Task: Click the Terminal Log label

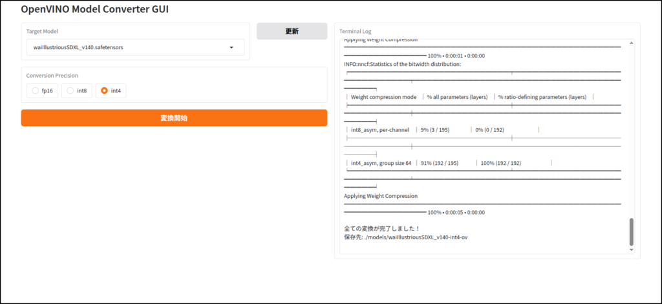Action: pyautogui.click(x=355, y=31)
